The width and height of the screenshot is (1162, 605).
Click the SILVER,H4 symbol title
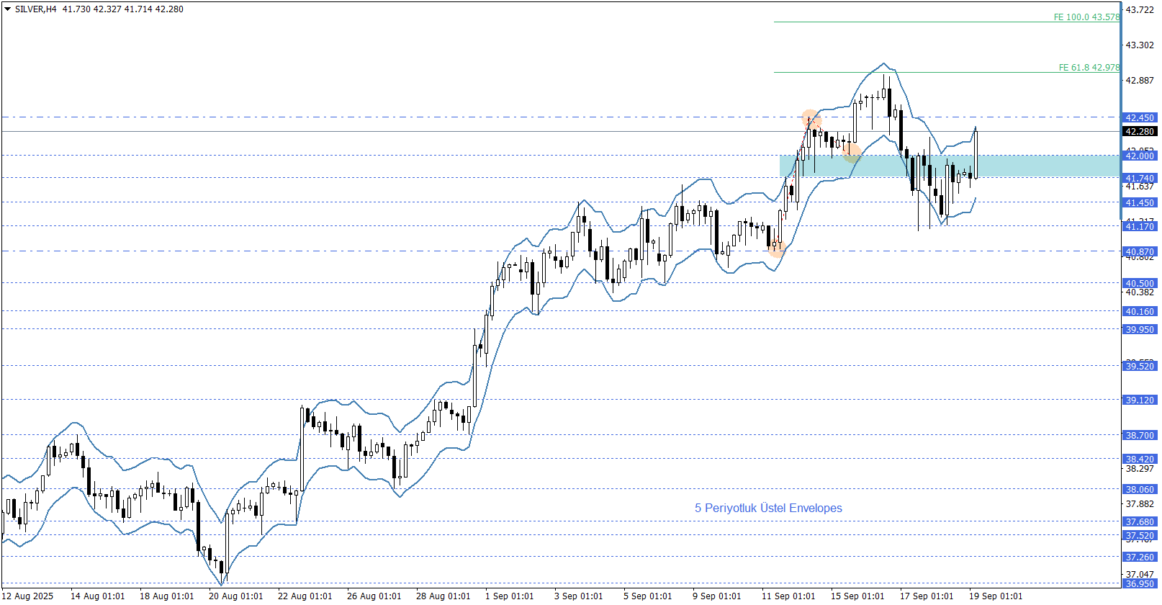[x=35, y=9]
